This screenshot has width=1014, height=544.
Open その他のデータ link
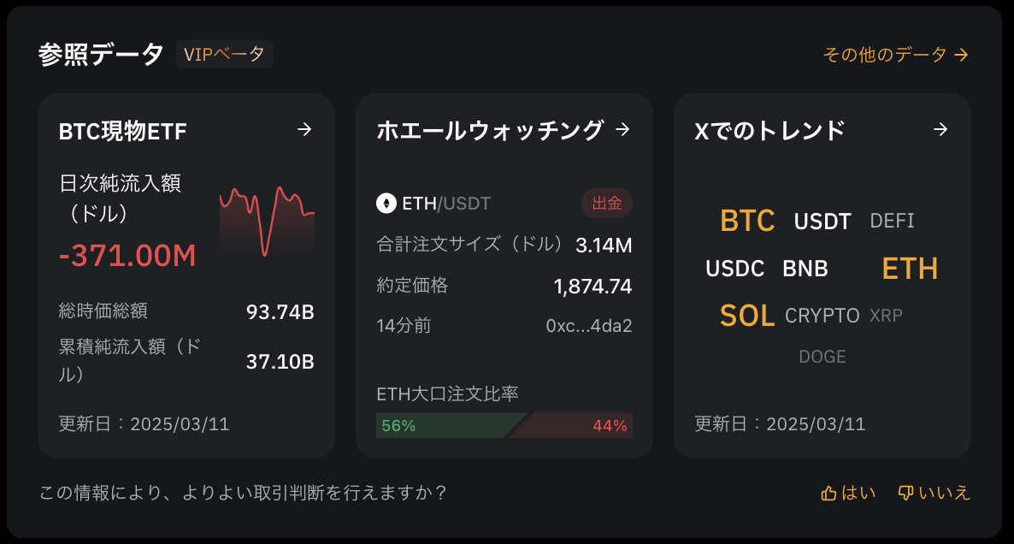coord(895,55)
